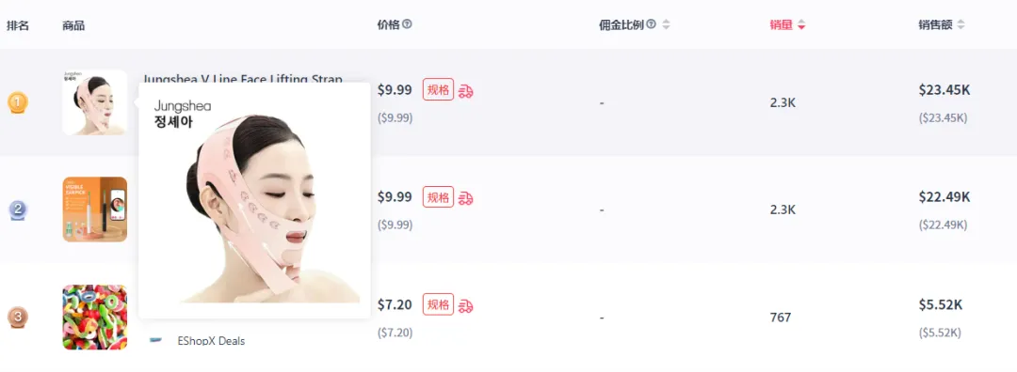Viewport: 1017px width, 372px height.
Task: Click the 规格 button on the first row
Action: [439, 89]
